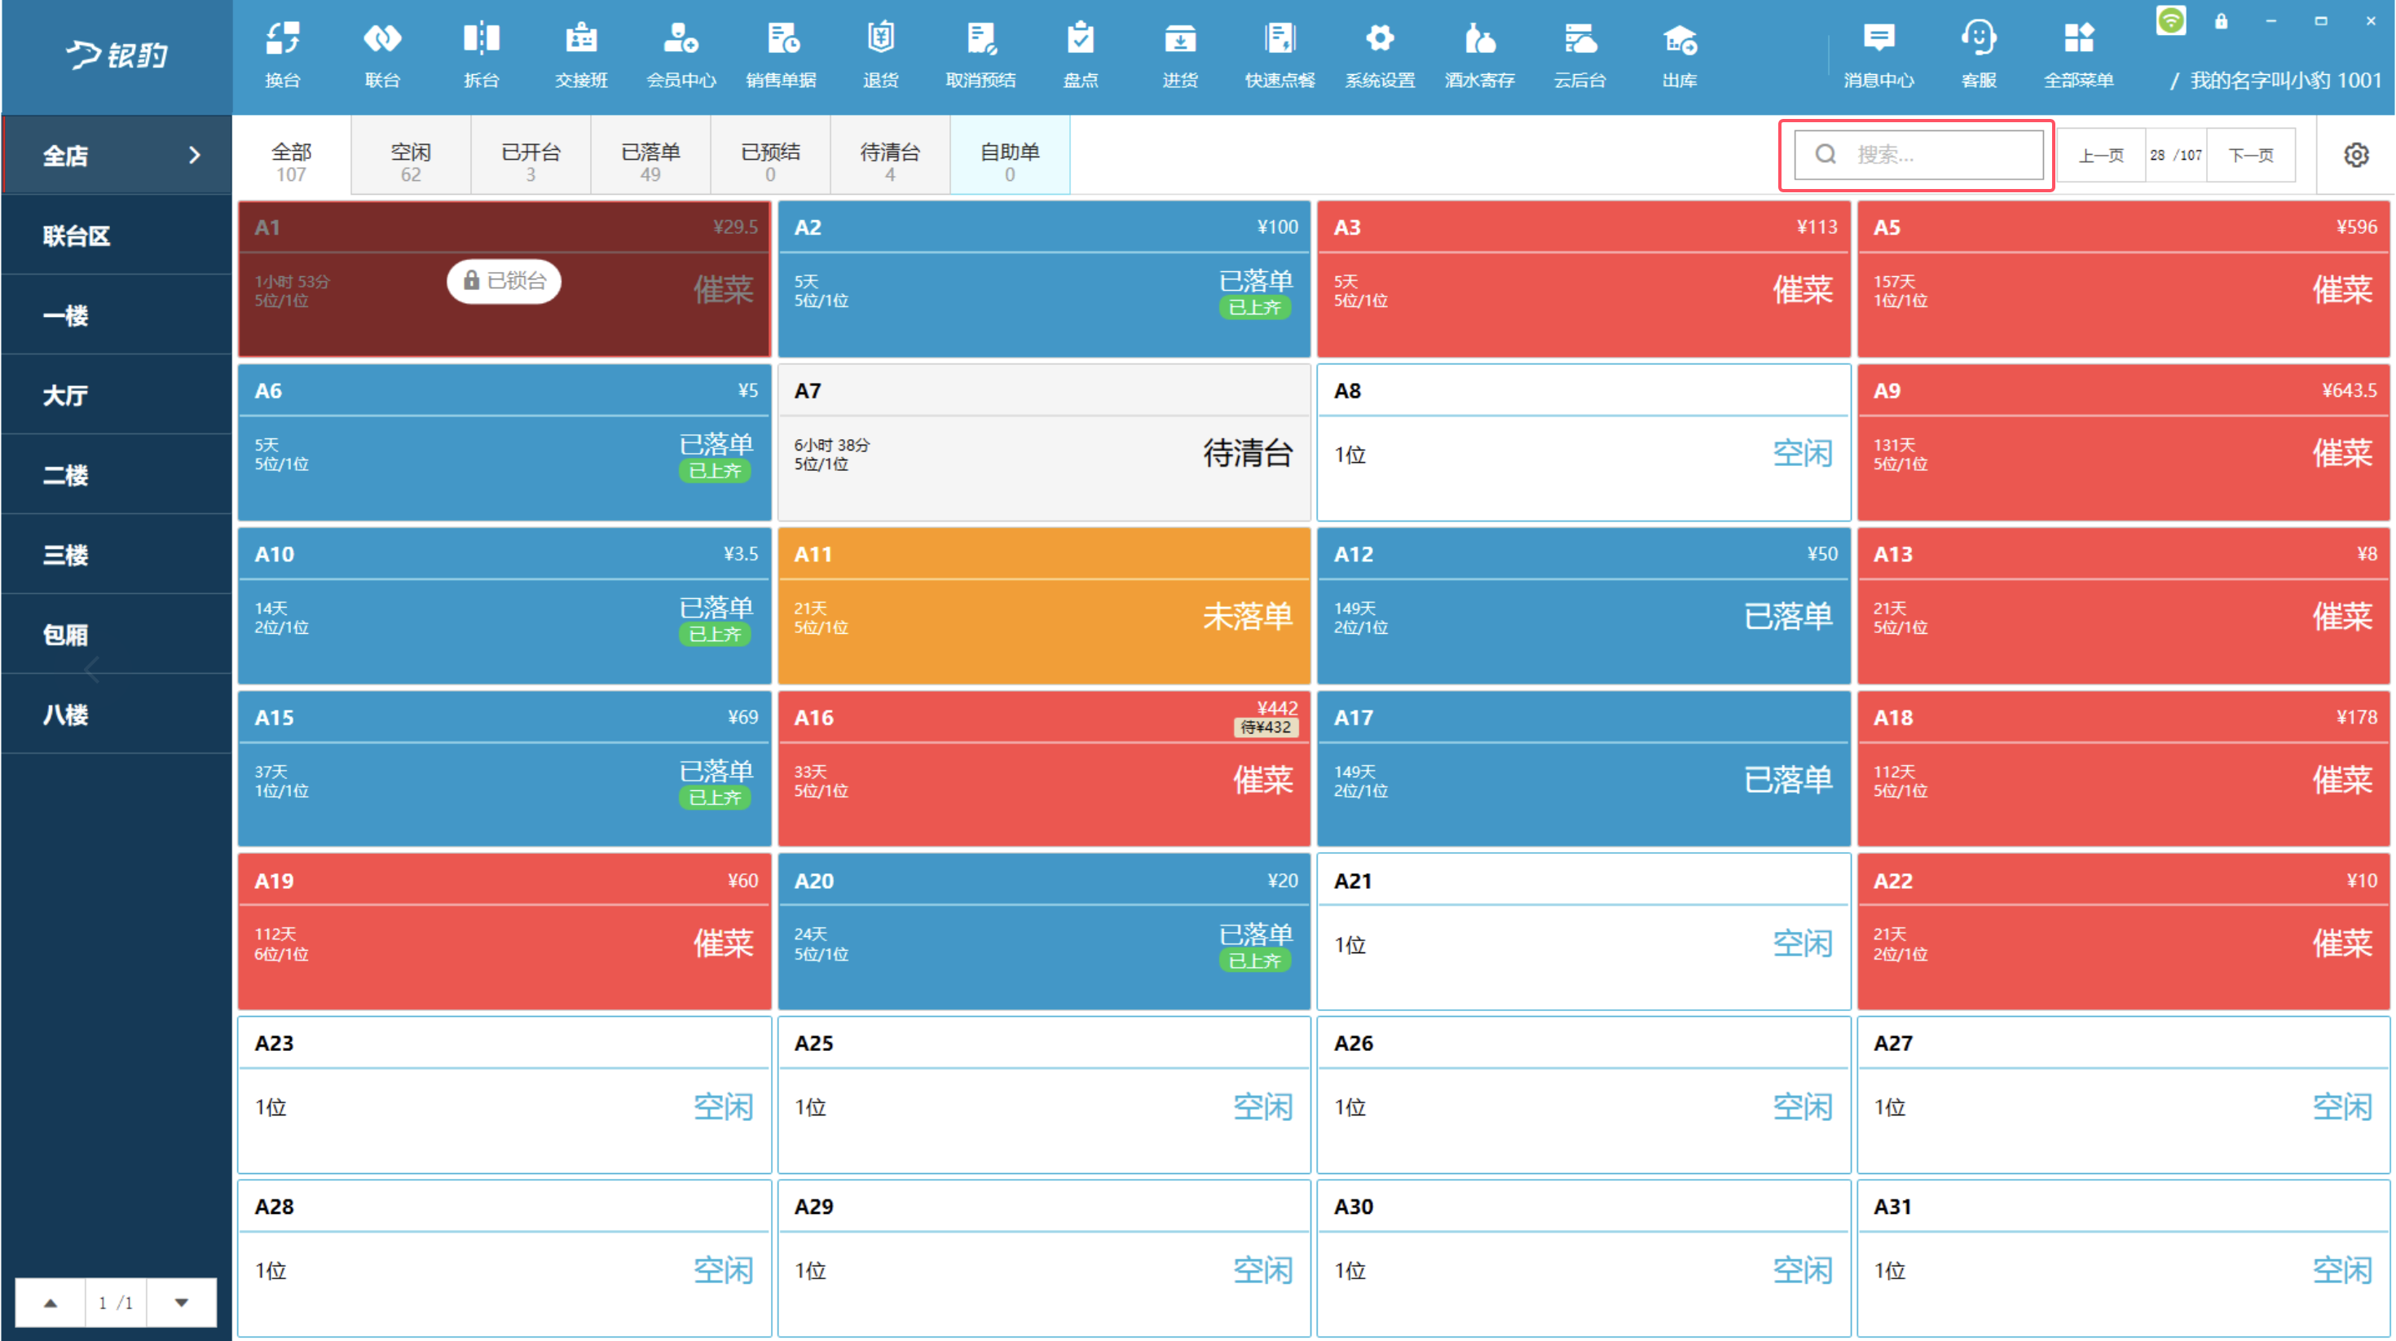The height and width of the screenshot is (1341, 2396).
Task: Go to next area page with down arrow
Action: (182, 1303)
